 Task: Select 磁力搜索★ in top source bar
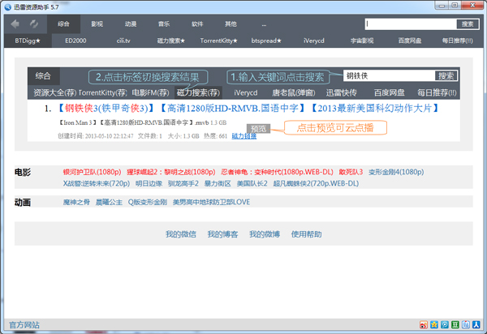pyautogui.click(x=171, y=41)
